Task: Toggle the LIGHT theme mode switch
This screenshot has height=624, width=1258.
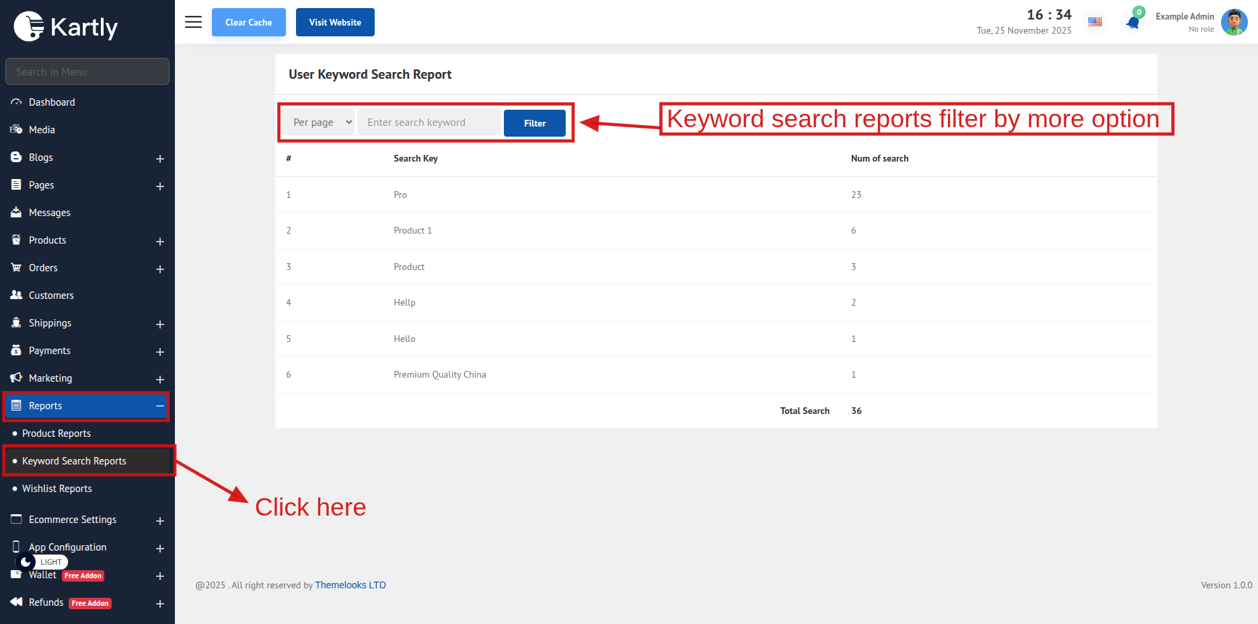Action: coord(42,562)
